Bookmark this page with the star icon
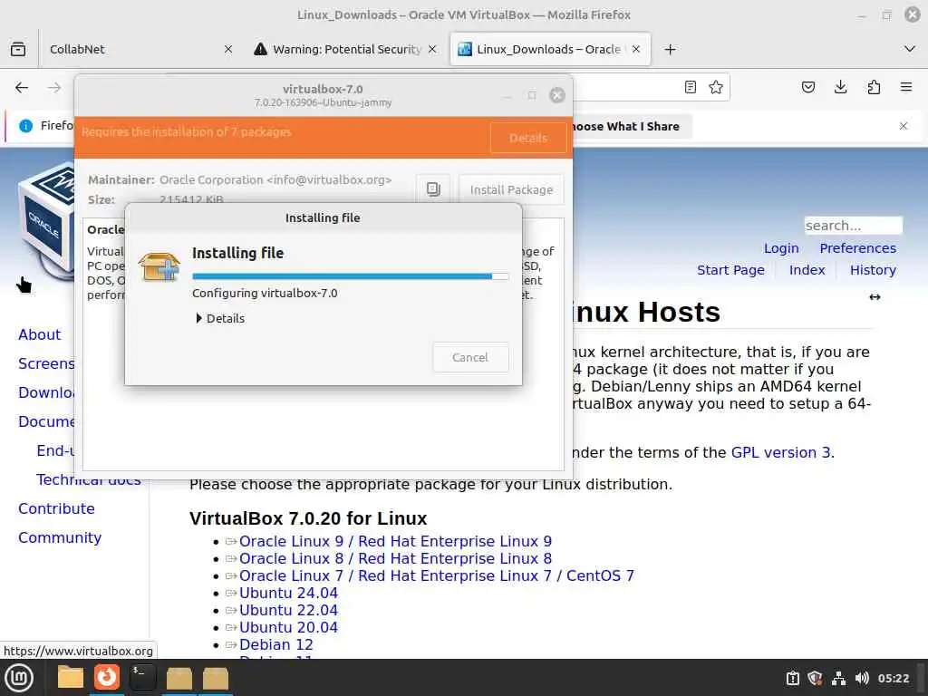 [716, 88]
